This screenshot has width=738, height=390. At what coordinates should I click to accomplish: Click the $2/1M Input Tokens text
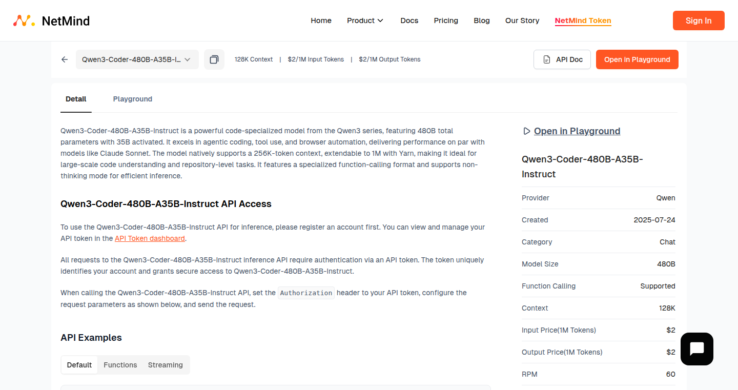click(316, 59)
